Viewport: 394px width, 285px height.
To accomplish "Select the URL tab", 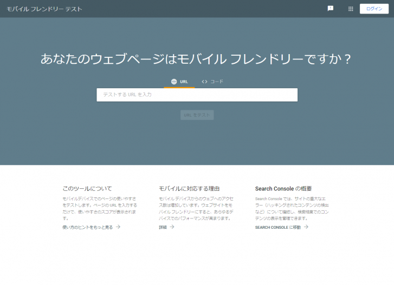I will pos(179,82).
